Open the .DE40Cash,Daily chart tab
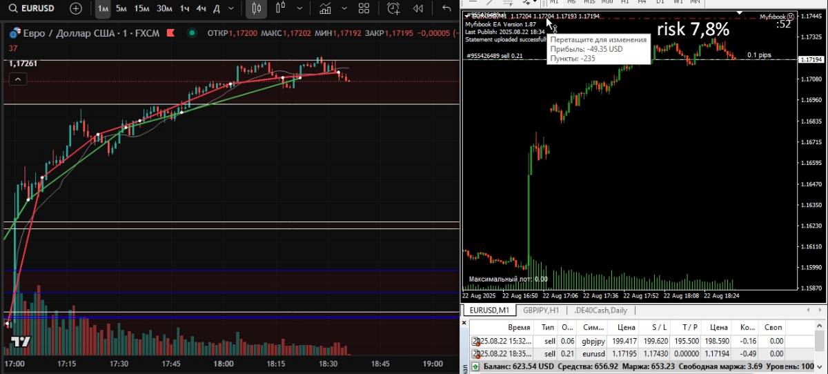The height and width of the screenshot is (374, 828). click(600, 311)
